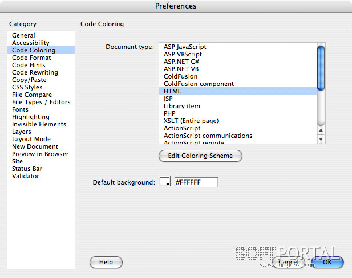The height and width of the screenshot is (278, 352).
Task: Open the File Types / Editors category
Action: pyautogui.click(x=41, y=102)
